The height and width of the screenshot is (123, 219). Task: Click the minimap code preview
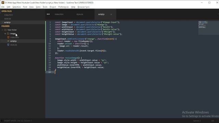203,25
